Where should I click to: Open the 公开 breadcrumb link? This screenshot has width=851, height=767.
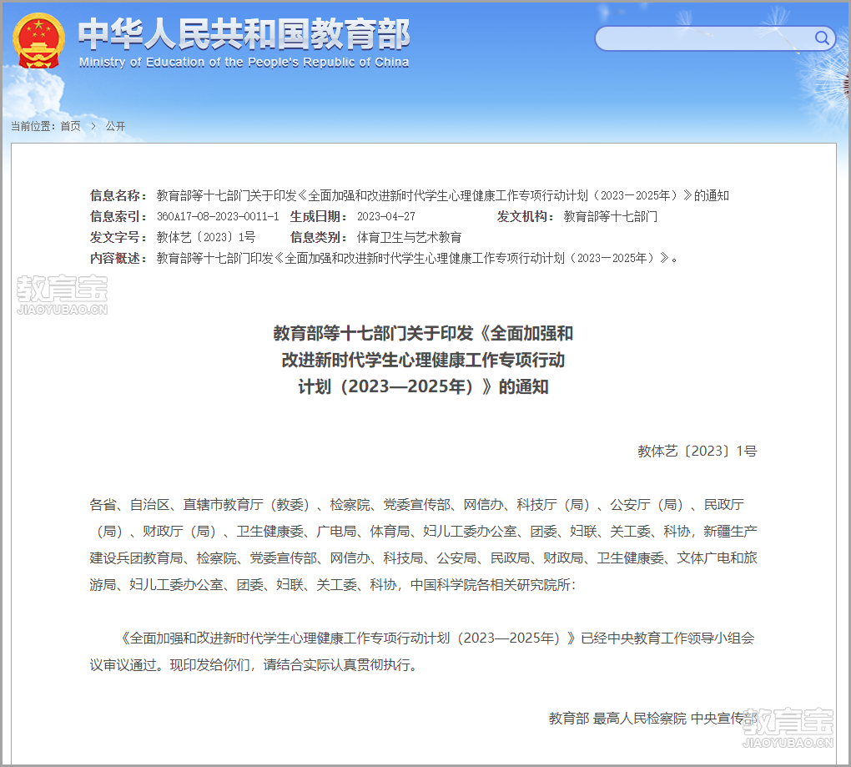pyautogui.click(x=115, y=127)
